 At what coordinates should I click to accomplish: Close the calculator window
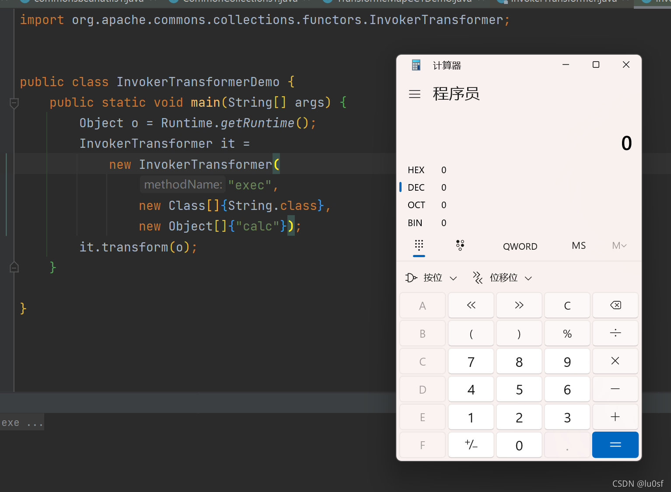(626, 65)
